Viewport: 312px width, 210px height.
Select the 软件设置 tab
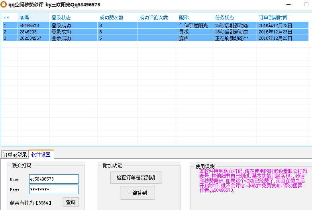click(41, 154)
